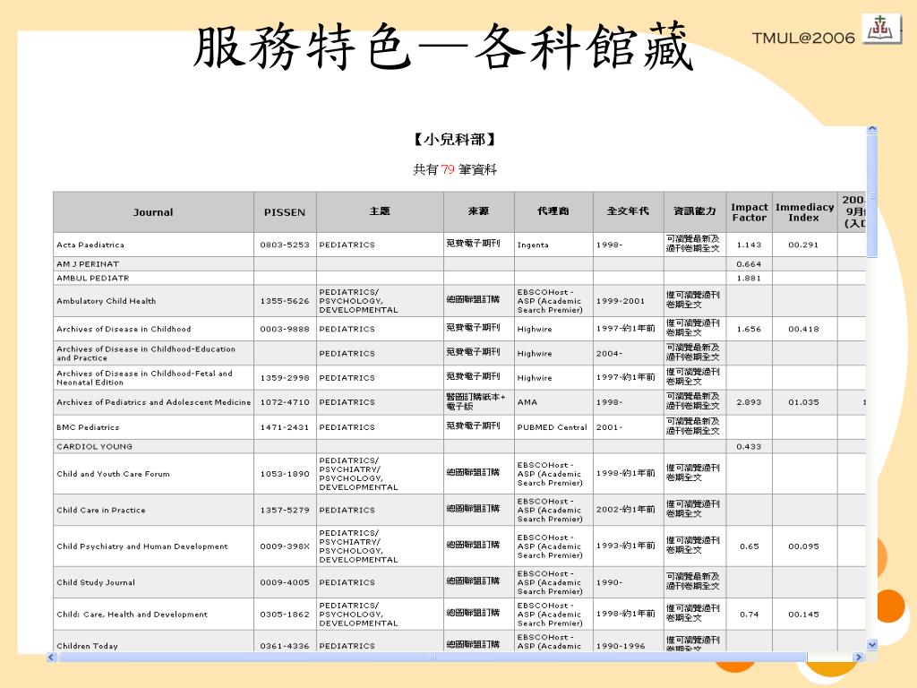Click the Immediacy Index column header
Screen dimensions: 917x688
[805, 212]
